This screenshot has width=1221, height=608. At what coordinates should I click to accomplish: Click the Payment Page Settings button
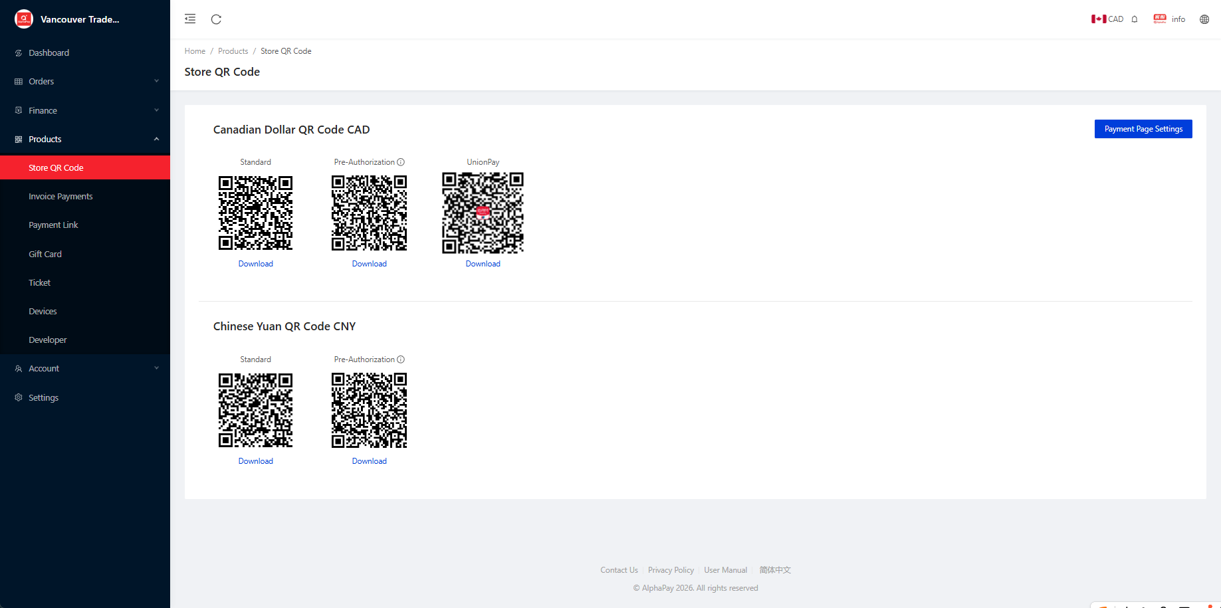[1143, 129]
